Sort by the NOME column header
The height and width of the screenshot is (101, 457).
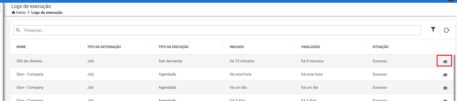(x=21, y=47)
